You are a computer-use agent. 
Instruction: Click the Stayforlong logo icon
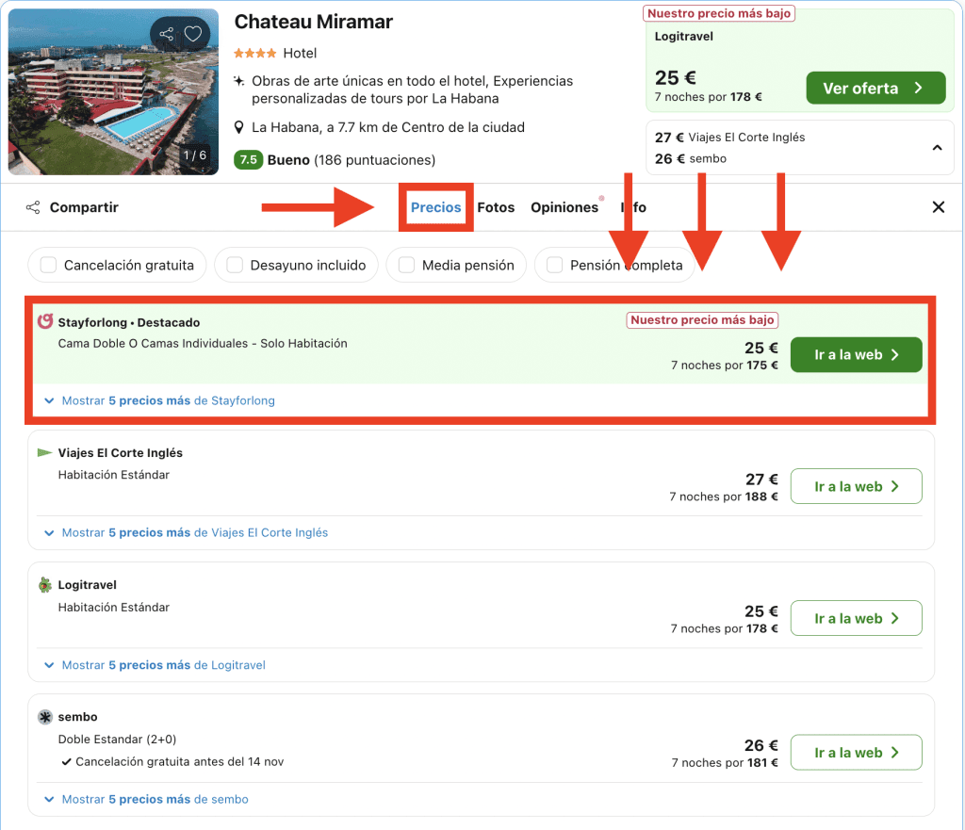coord(45,322)
